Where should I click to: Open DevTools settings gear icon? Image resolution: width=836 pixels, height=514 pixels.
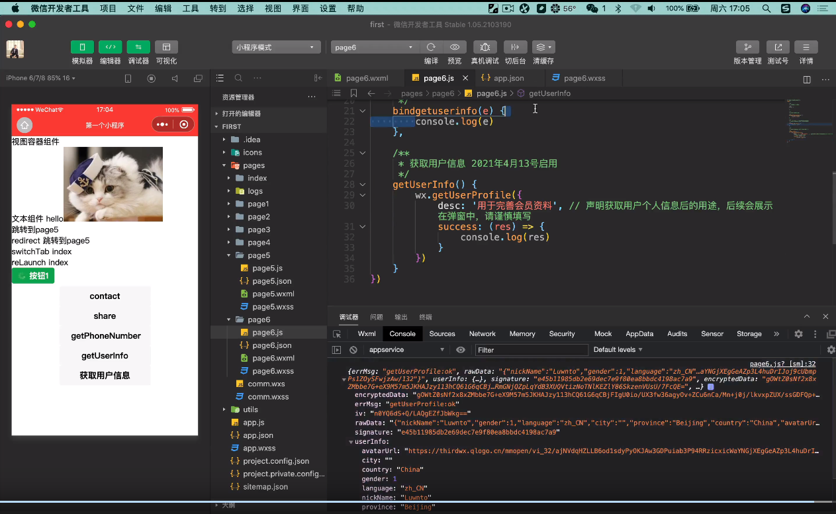(x=798, y=334)
